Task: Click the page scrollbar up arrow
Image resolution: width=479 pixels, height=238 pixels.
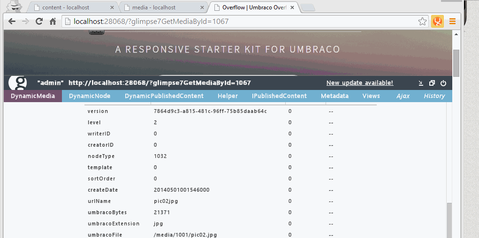Action: click(x=456, y=34)
